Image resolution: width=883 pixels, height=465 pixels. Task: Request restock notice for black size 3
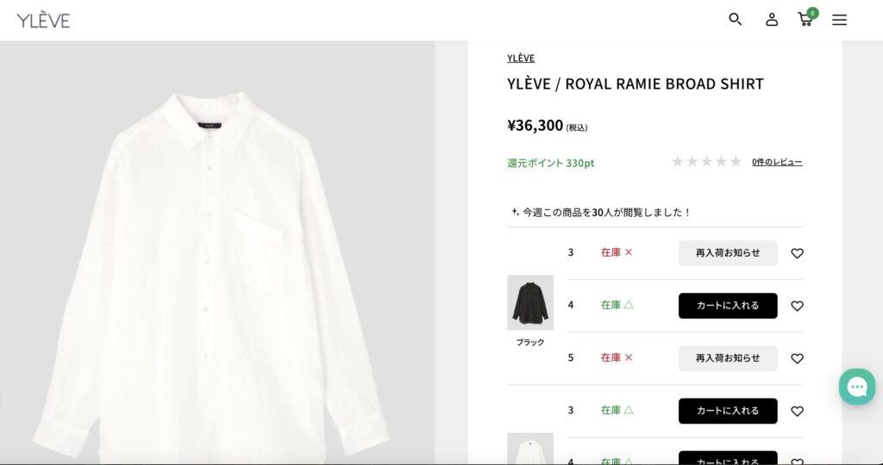728,253
